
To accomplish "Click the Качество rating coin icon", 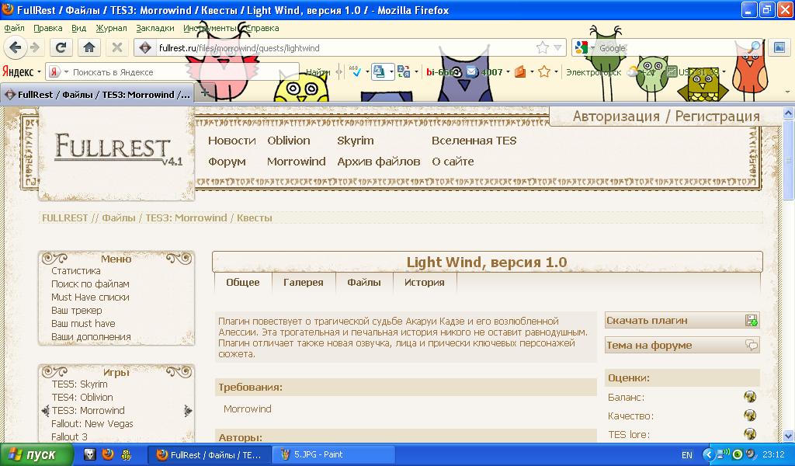I will coord(750,416).
